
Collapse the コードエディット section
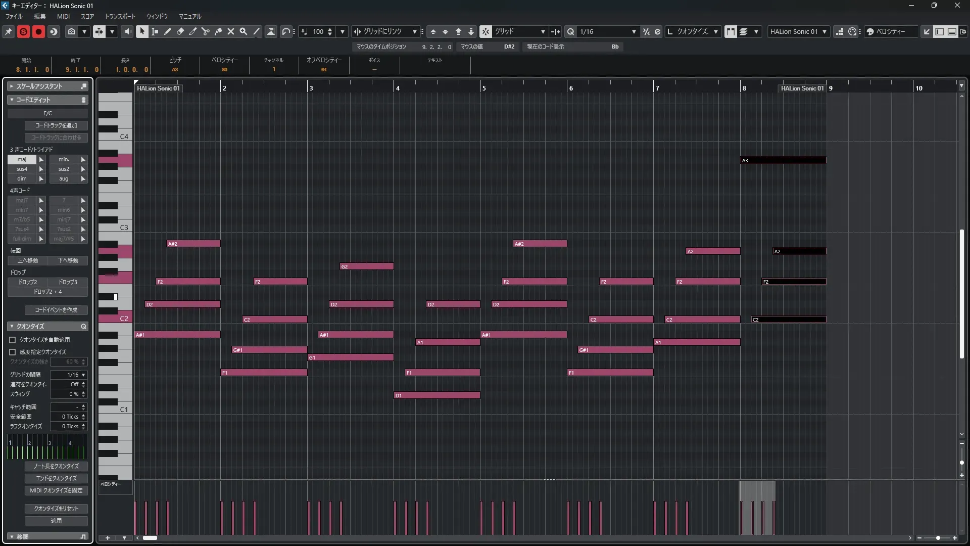tap(12, 100)
